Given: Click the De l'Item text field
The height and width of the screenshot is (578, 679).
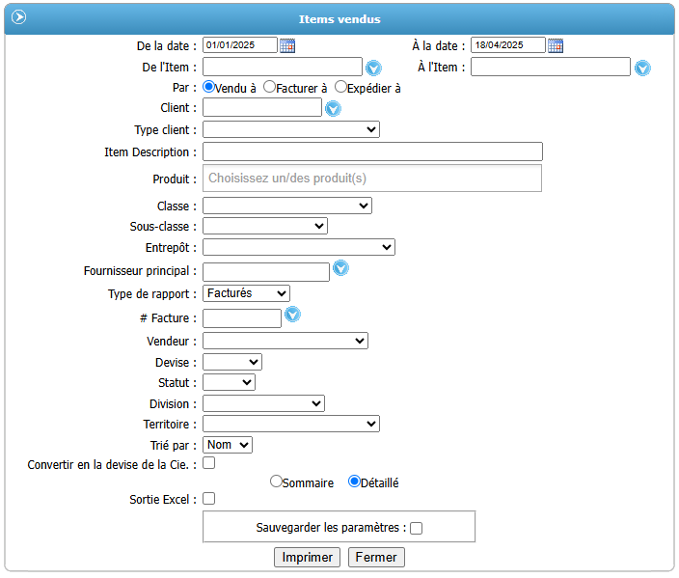Looking at the screenshot, I should click(283, 67).
